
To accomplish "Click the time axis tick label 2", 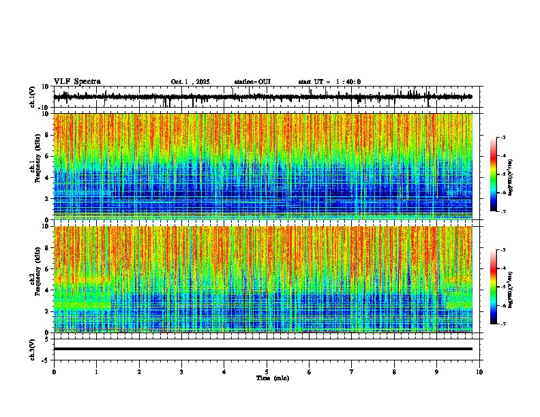I will [139, 372].
